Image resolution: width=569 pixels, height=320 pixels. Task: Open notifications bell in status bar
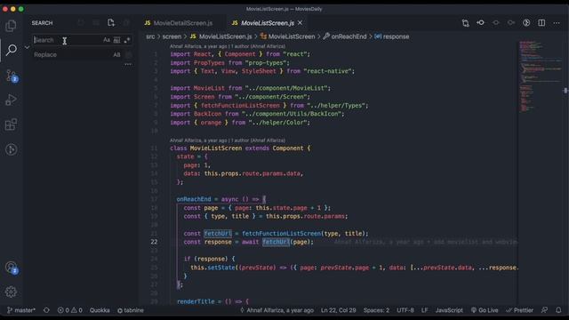point(558,310)
